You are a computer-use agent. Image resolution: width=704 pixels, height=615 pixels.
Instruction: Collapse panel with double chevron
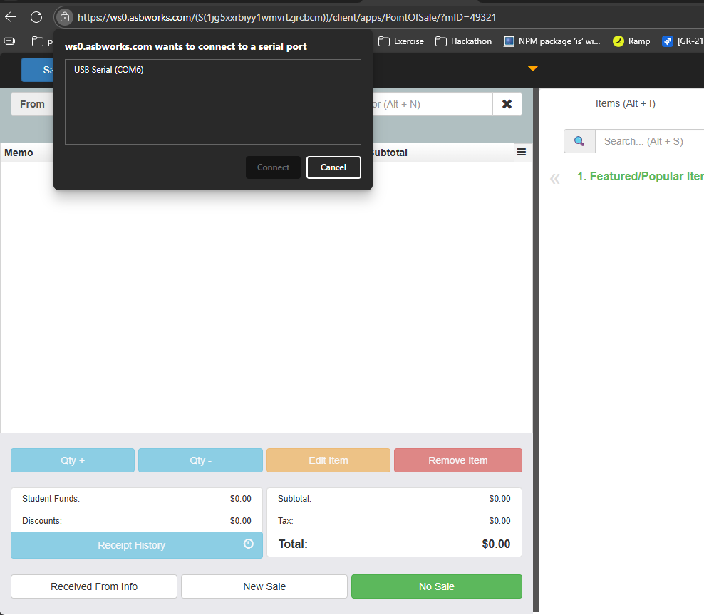click(x=555, y=179)
